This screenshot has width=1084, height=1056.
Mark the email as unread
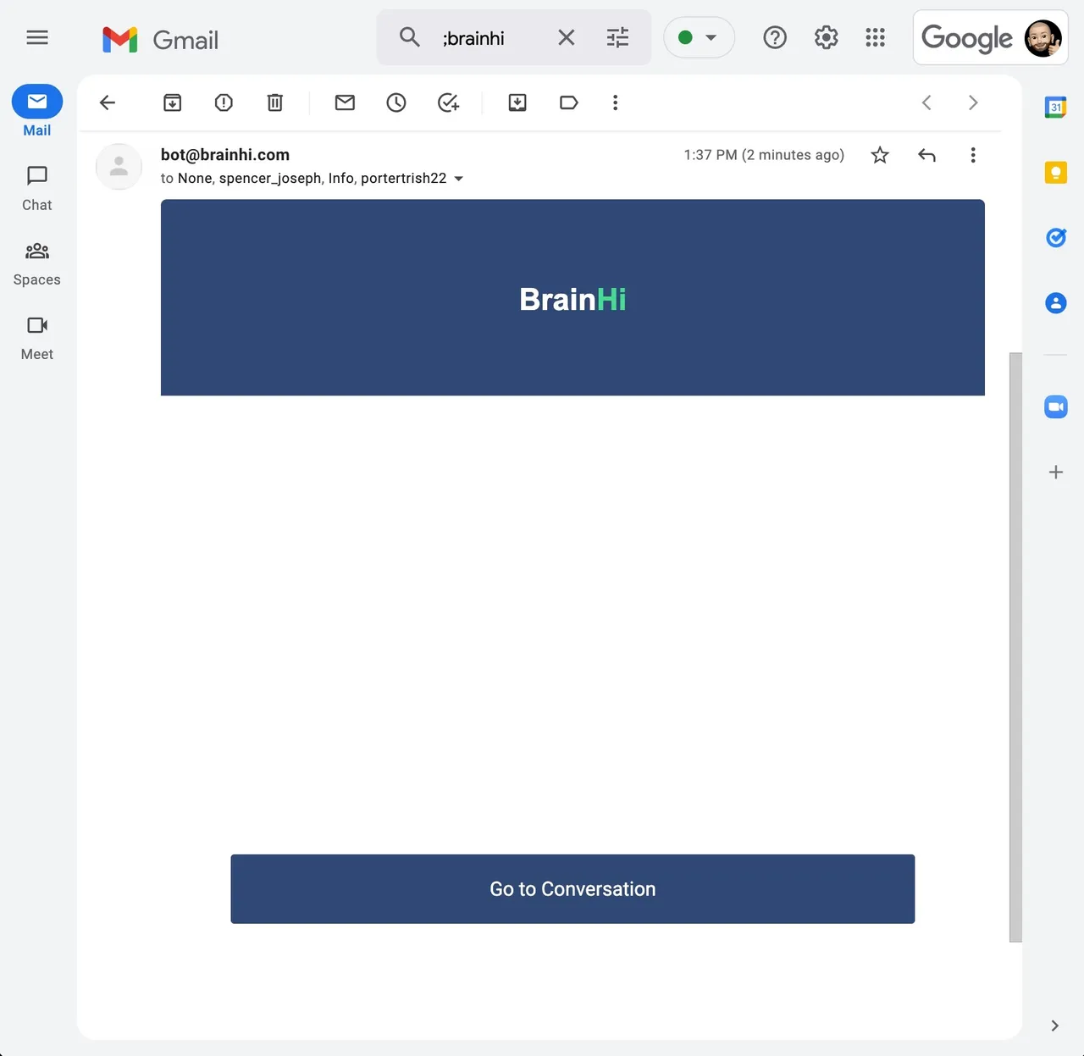(x=345, y=102)
